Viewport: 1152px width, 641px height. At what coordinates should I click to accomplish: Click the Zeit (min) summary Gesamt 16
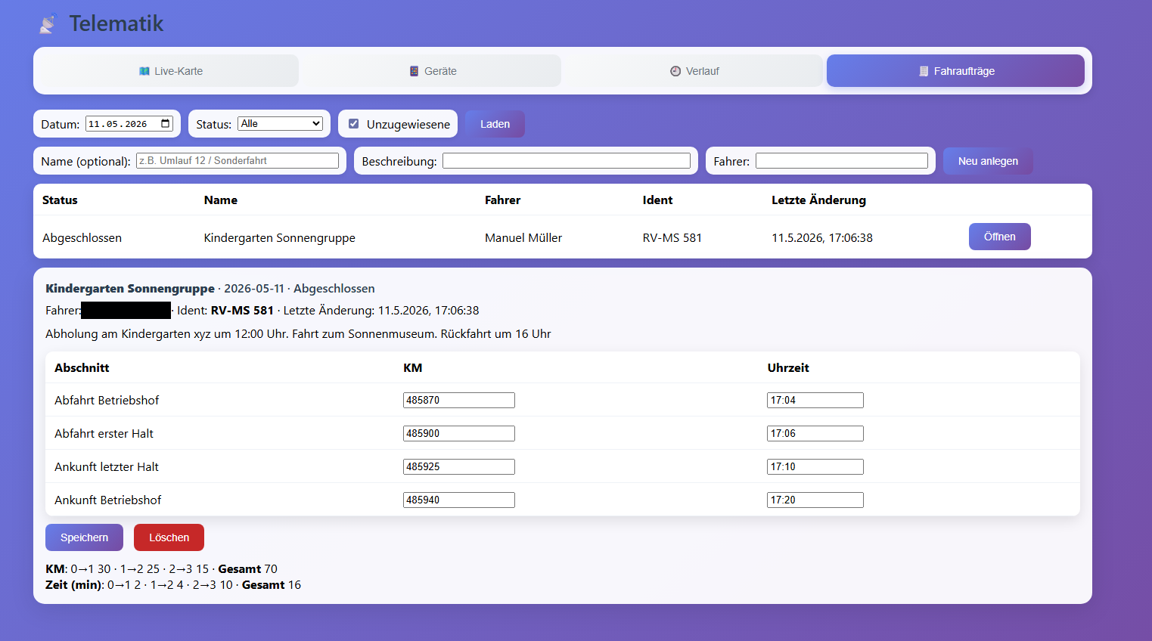[x=173, y=584]
